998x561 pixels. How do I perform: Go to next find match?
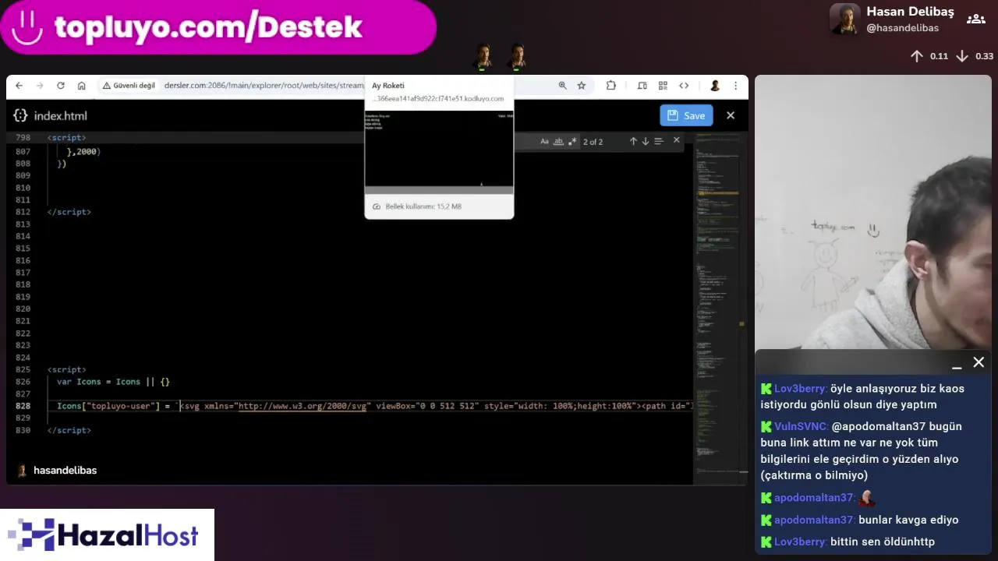646,141
